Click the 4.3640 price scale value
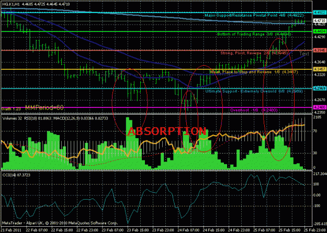The image size is (327, 233). point(319,62)
